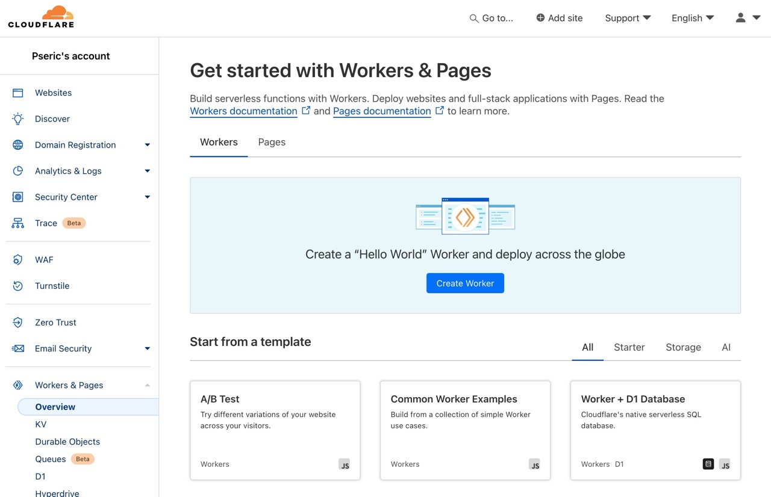Image resolution: width=771 pixels, height=497 pixels.
Task: Open the Workers documentation link
Action: (x=243, y=111)
